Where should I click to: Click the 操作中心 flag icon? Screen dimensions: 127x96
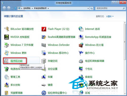coord(81,53)
